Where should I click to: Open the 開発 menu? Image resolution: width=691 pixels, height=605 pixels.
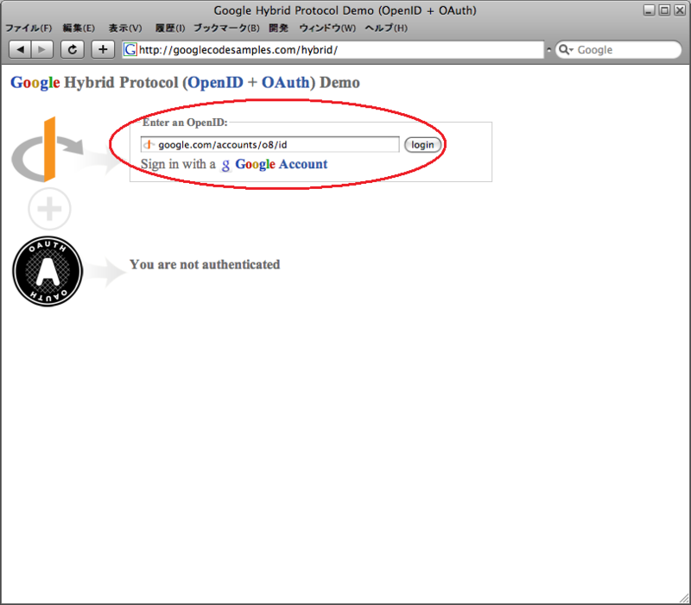click(278, 28)
